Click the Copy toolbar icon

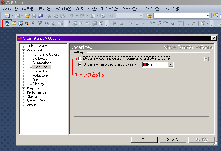tap(56, 16)
